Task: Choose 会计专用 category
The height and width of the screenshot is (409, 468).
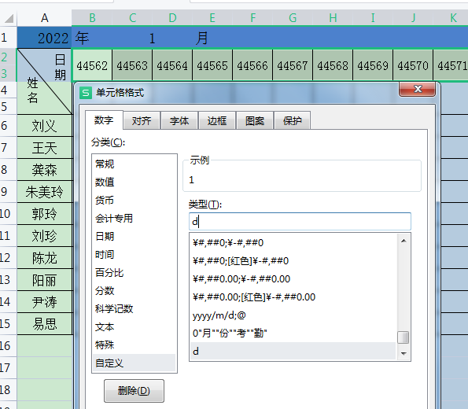Action: click(x=135, y=218)
